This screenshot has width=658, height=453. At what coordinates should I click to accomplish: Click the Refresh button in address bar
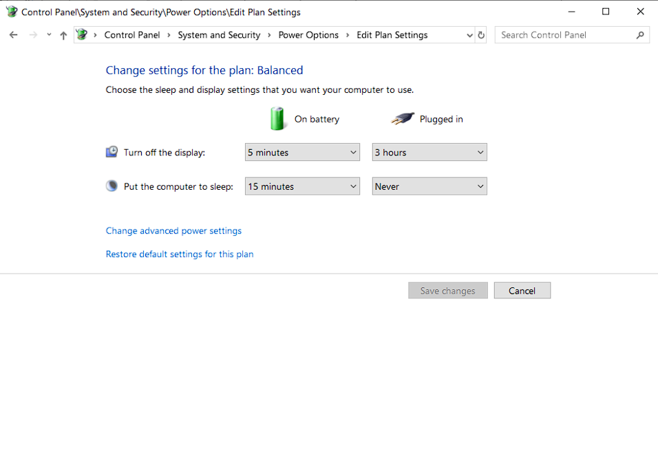pos(481,35)
